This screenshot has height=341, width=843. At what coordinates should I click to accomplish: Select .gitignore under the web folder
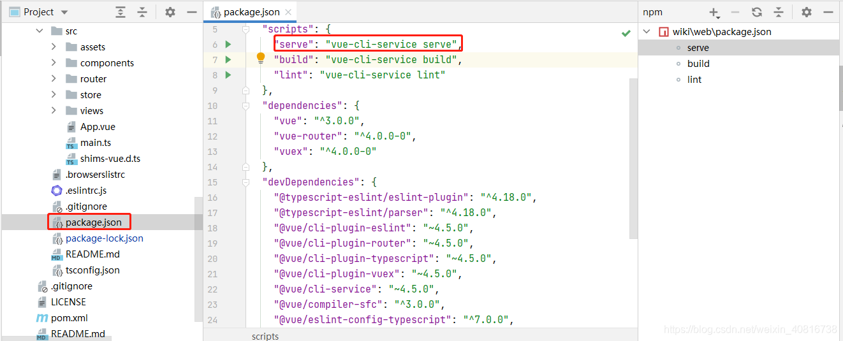coord(86,207)
